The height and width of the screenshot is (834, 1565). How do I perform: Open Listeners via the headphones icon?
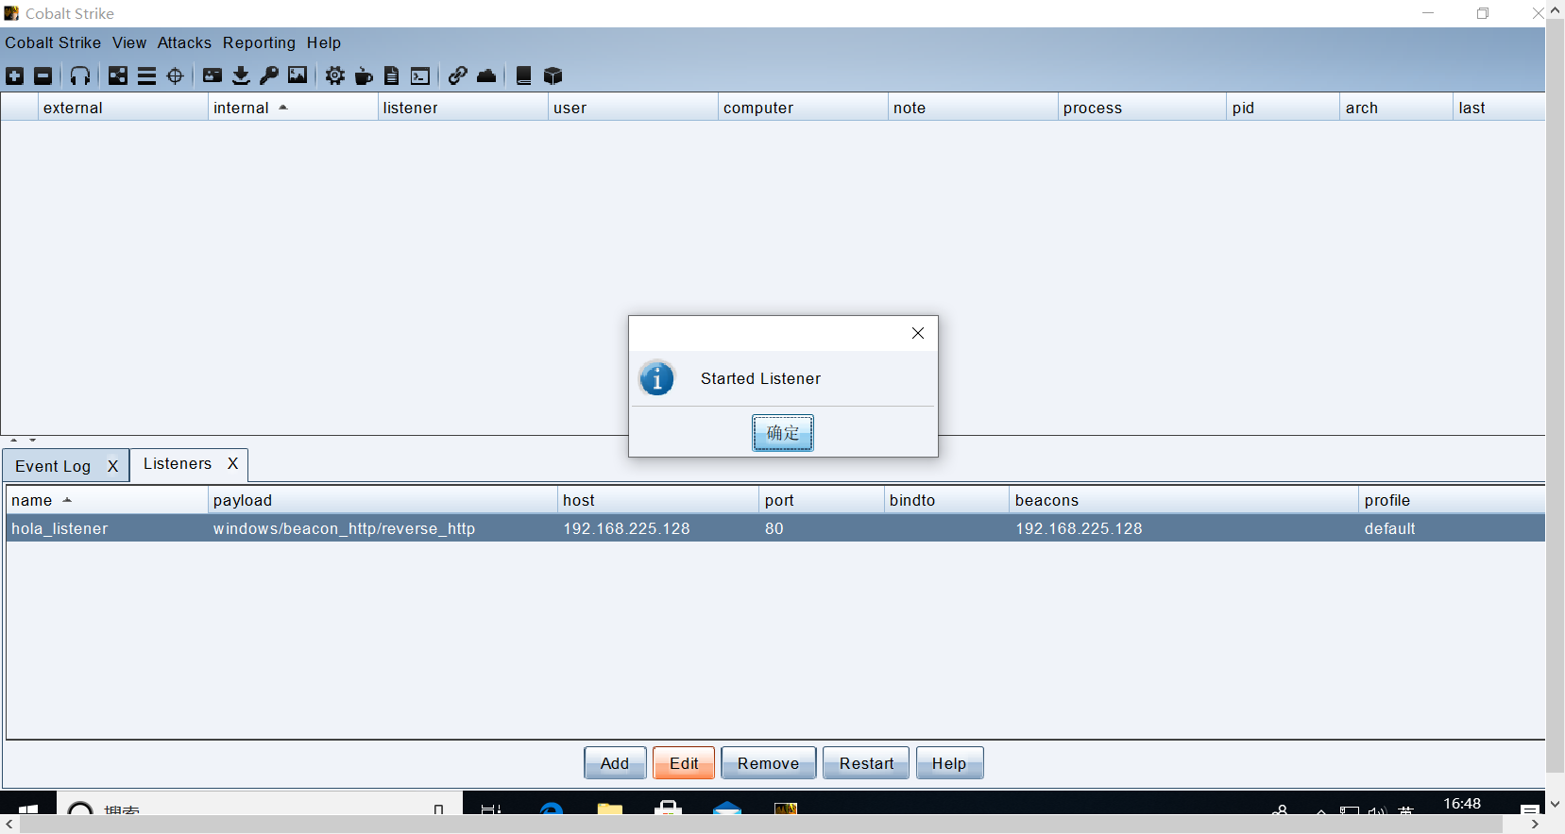pos(80,76)
